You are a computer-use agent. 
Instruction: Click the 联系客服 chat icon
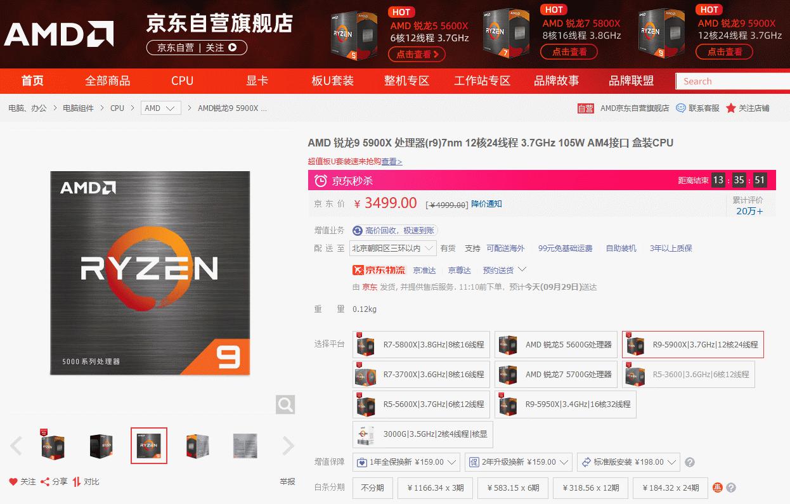coord(681,108)
